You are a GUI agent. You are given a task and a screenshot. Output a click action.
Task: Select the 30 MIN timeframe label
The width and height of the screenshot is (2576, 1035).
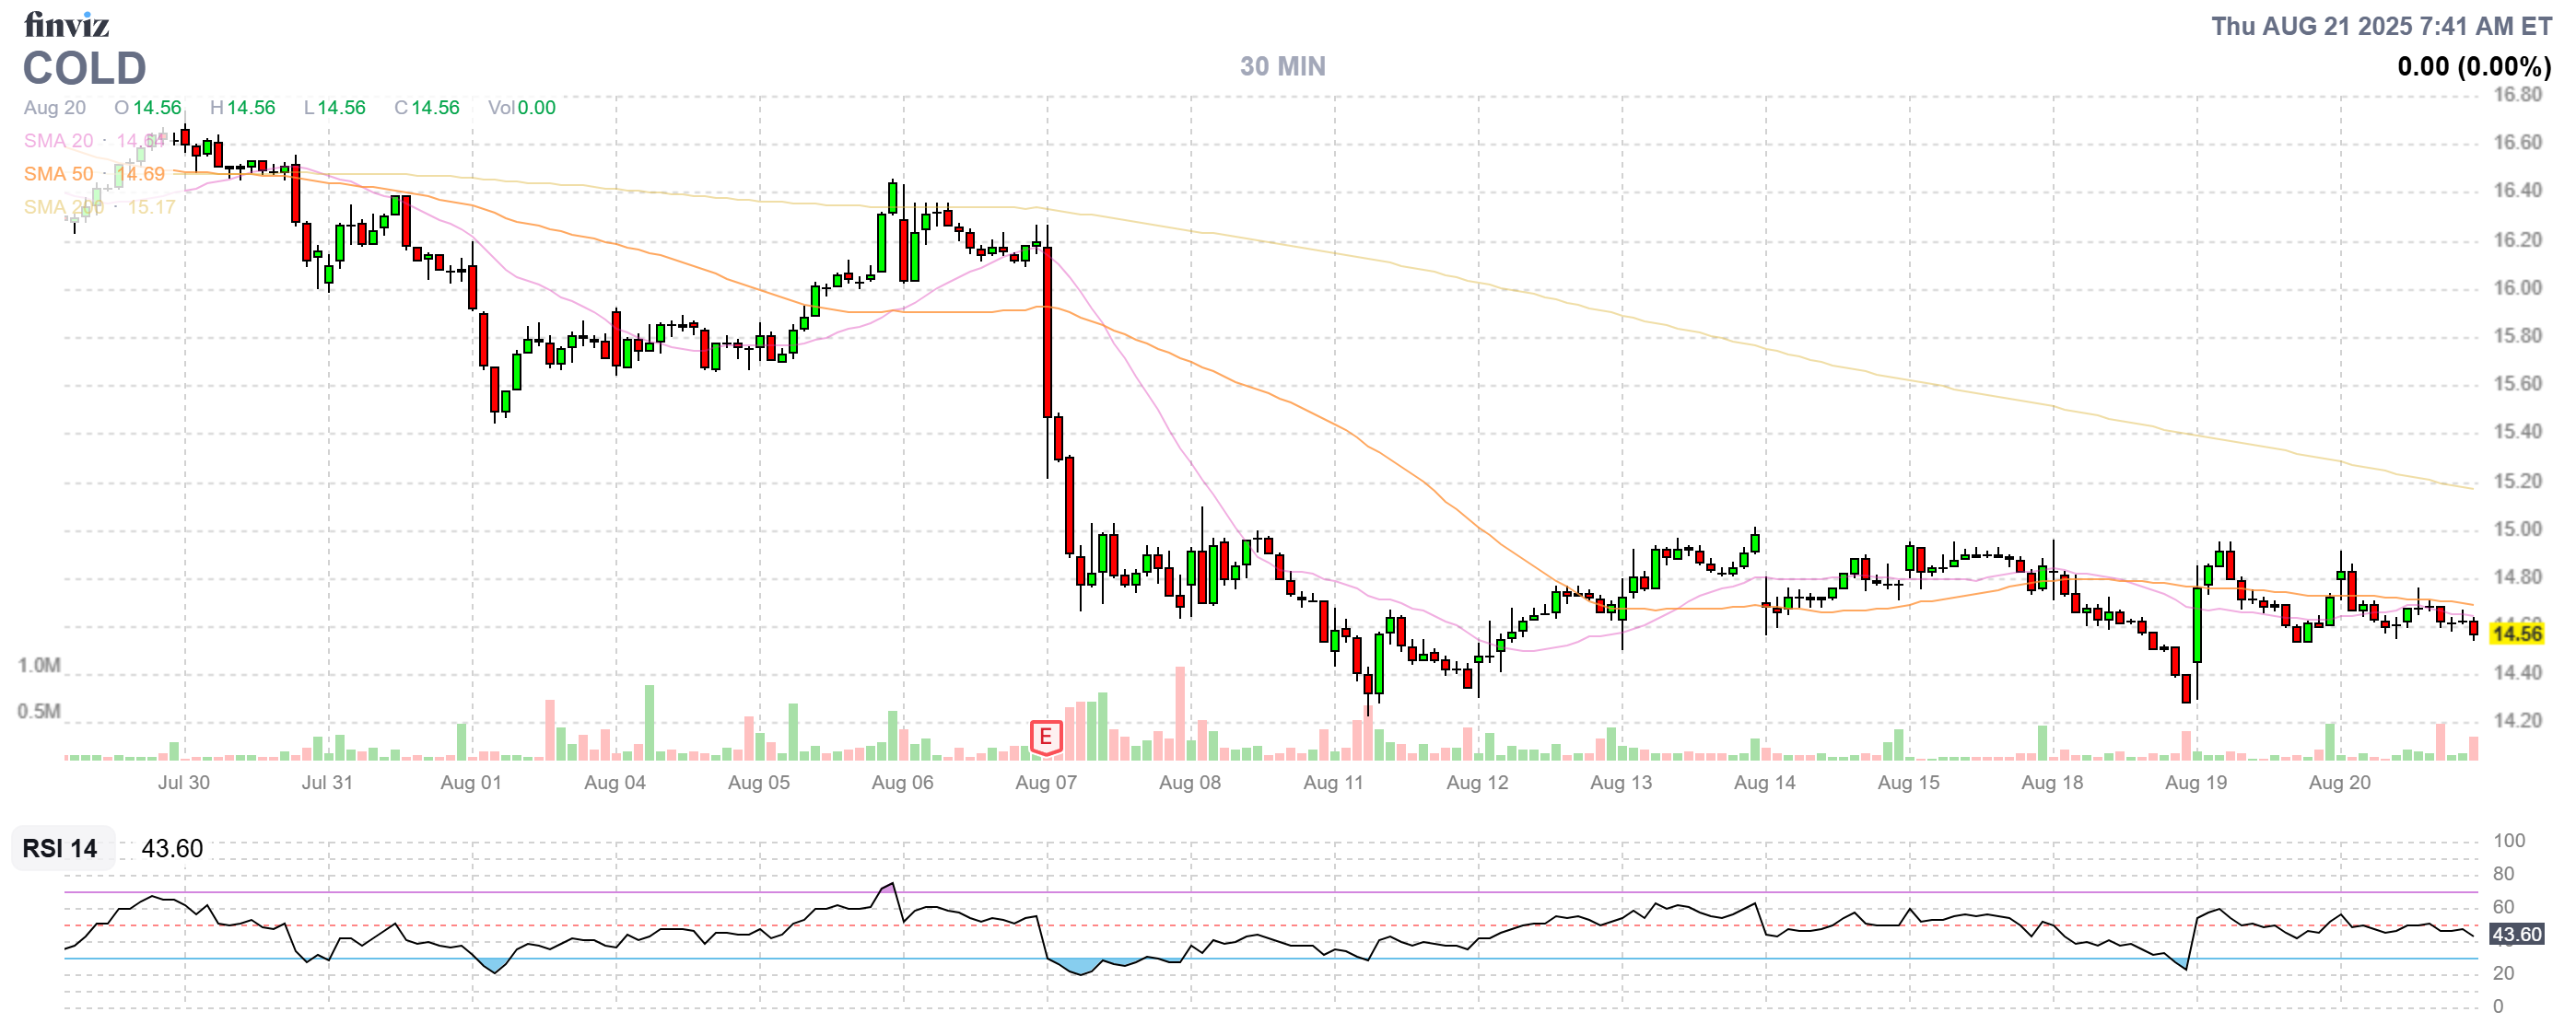(1282, 66)
